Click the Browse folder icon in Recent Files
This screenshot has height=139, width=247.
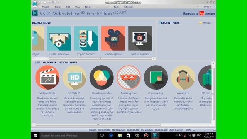200,23
